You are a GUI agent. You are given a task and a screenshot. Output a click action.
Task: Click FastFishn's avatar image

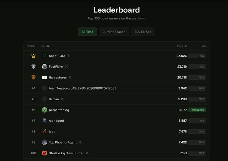[45, 67]
